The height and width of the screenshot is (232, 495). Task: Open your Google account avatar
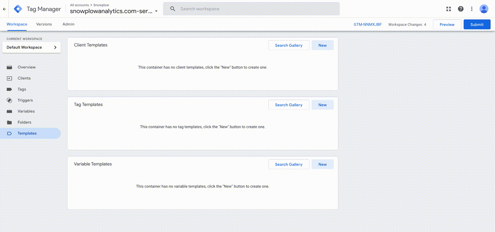point(484,8)
